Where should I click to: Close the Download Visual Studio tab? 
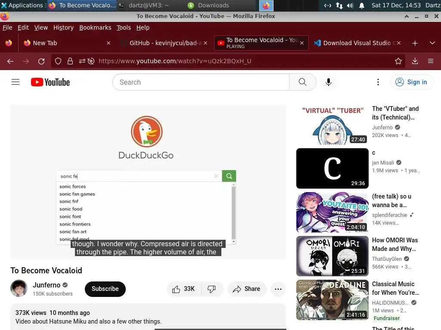(x=399, y=43)
